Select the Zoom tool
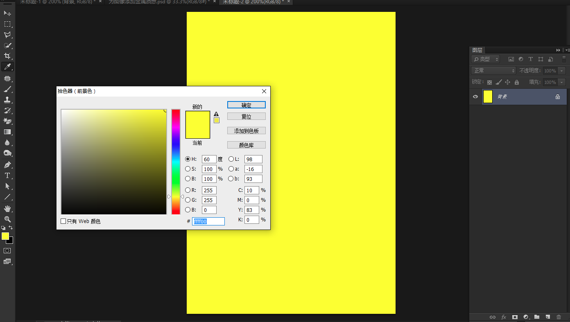Screen dimensions: 570x322 (x=7, y=219)
